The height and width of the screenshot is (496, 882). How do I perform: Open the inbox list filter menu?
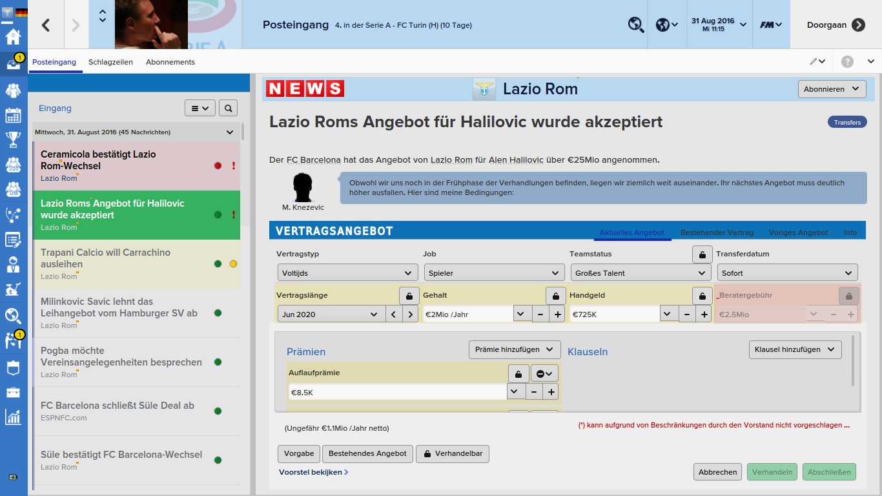[200, 108]
